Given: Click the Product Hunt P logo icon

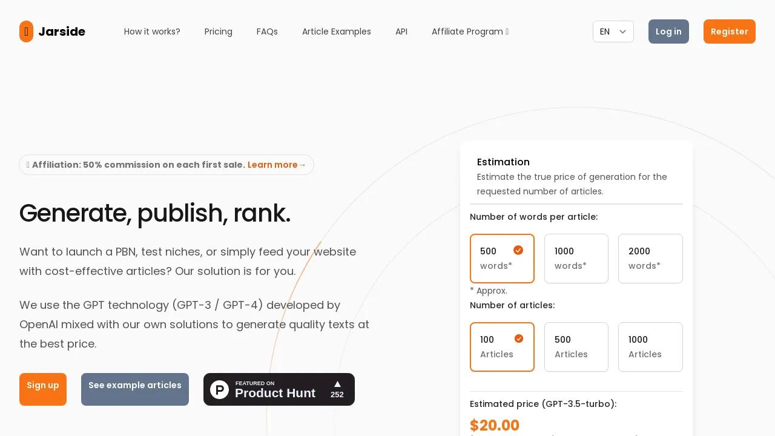Looking at the screenshot, I should [x=219, y=389].
